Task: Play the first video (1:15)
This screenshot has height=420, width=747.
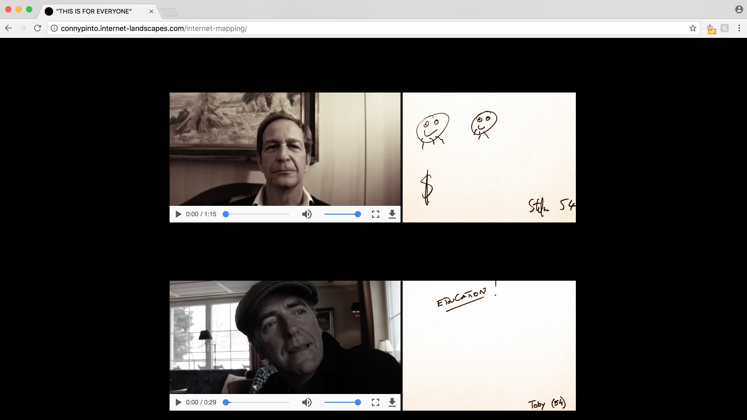Action: [178, 214]
